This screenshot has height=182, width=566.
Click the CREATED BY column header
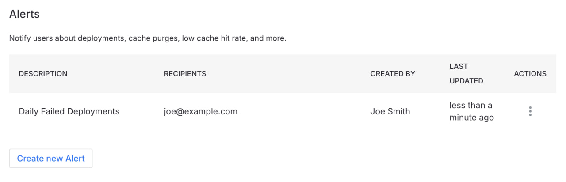[393, 74]
